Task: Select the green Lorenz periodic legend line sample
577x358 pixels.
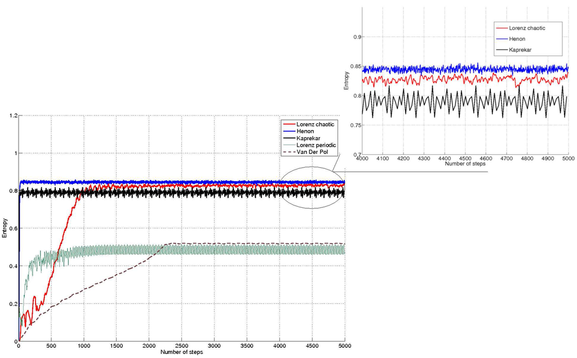Action: pyautogui.click(x=289, y=145)
